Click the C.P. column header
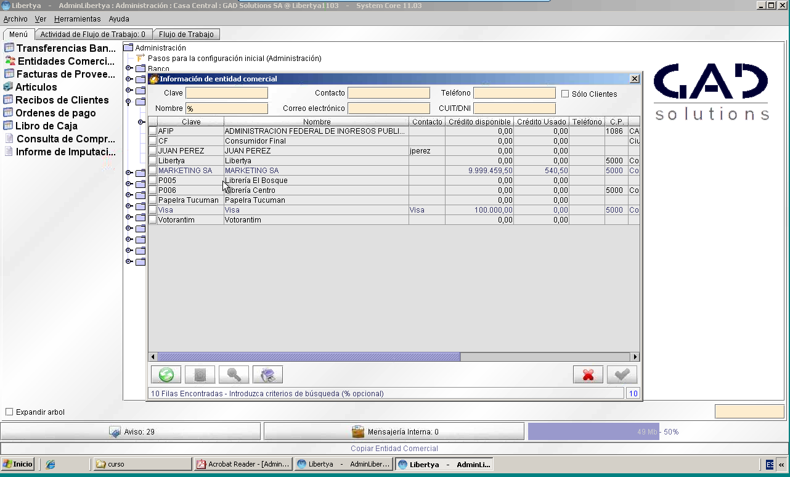The width and height of the screenshot is (790, 477). click(x=617, y=122)
